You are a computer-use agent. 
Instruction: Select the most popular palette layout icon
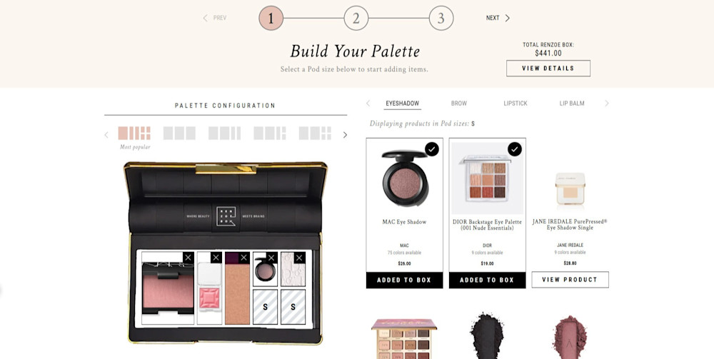[134, 133]
